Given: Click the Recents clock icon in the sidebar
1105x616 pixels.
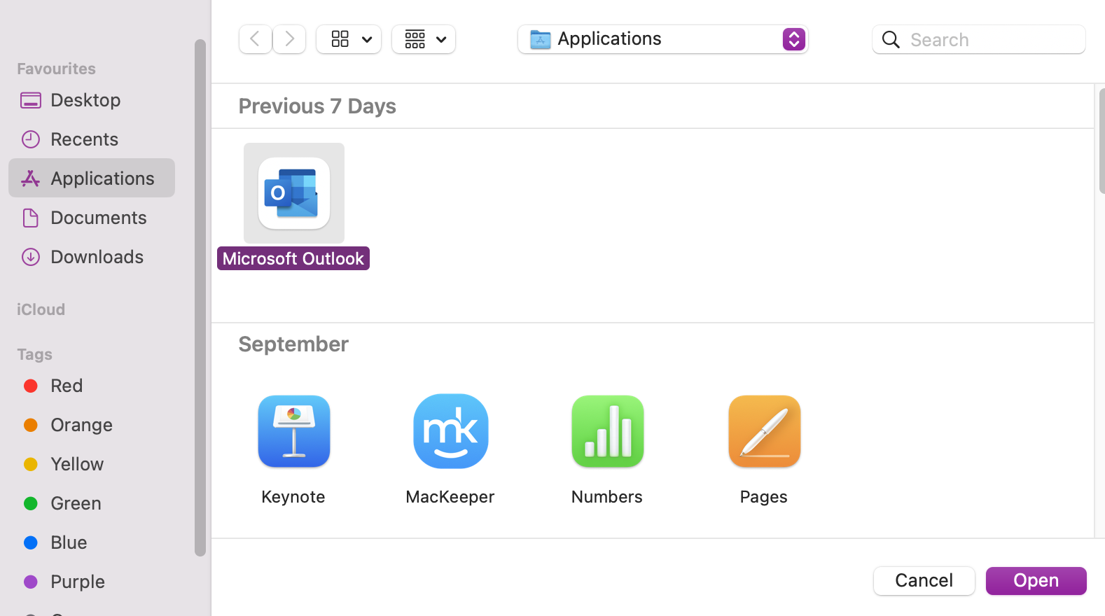Looking at the screenshot, I should [x=31, y=139].
